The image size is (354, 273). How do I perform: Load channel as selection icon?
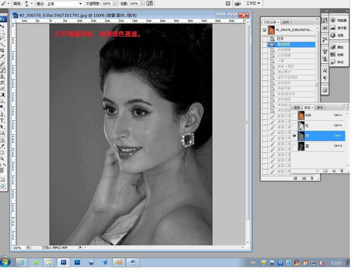point(317,171)
